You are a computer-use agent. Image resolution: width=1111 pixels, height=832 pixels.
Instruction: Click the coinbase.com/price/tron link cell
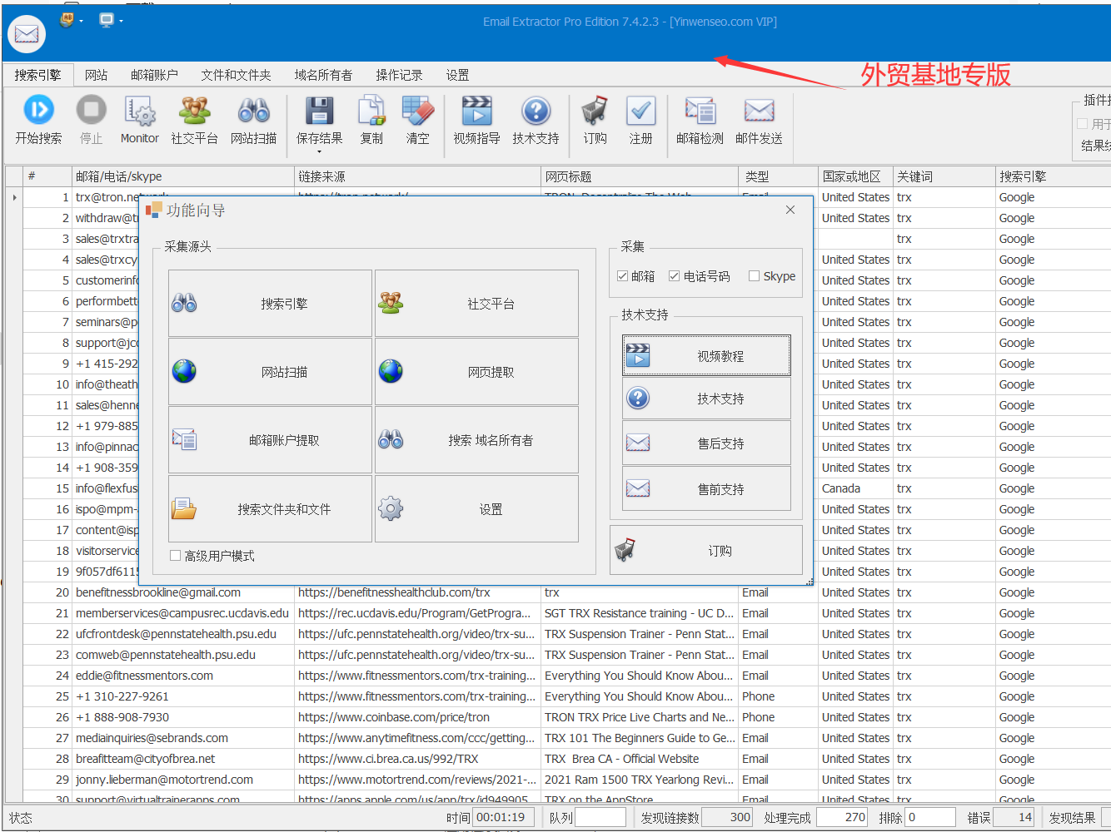tap(418, 717)
